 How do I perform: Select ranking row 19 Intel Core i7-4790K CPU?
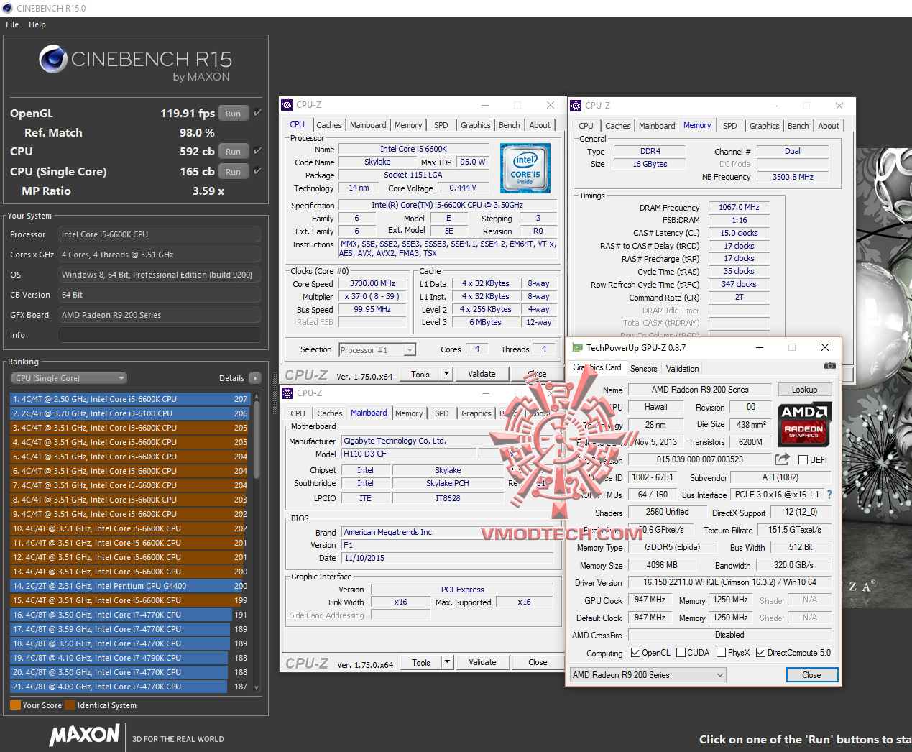129,658
